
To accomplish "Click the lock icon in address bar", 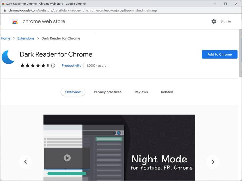I will coord(5,10).
